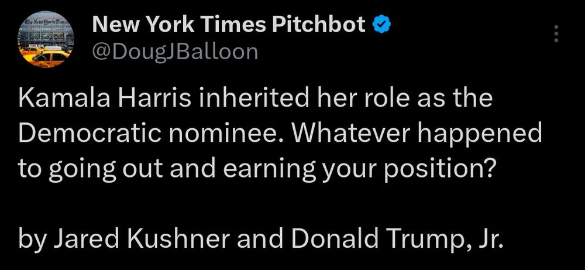This screenshot has width=585, height=270.
Task: Open the three-dot more options menu
Action: 556,33
